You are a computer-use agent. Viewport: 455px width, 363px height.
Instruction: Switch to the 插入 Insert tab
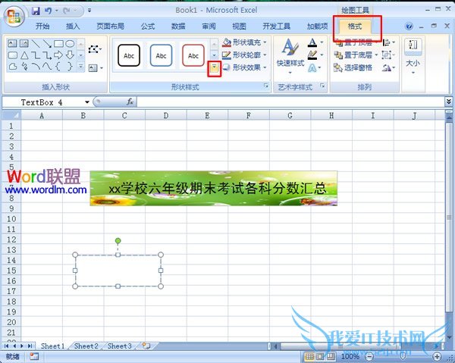(x=73, y=27)
